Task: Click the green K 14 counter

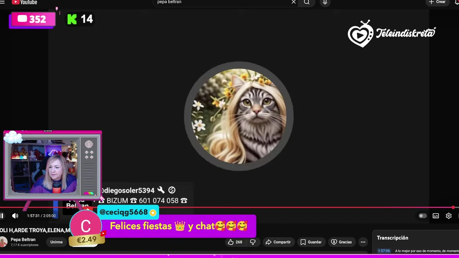Action: click(x=80, y=19)
